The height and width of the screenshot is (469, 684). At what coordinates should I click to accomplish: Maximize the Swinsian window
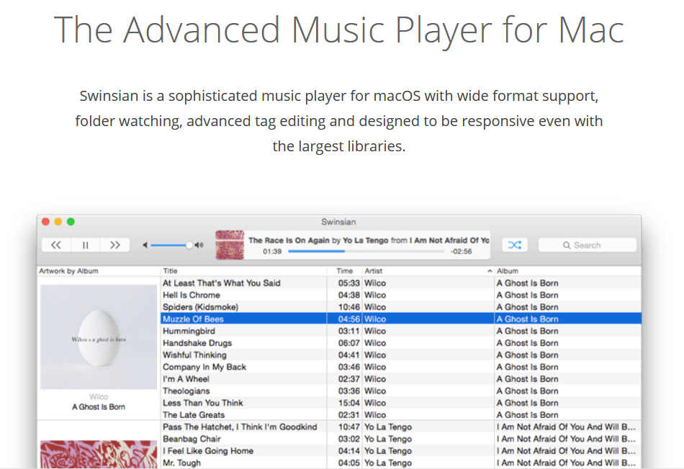(x=71, y=222)
